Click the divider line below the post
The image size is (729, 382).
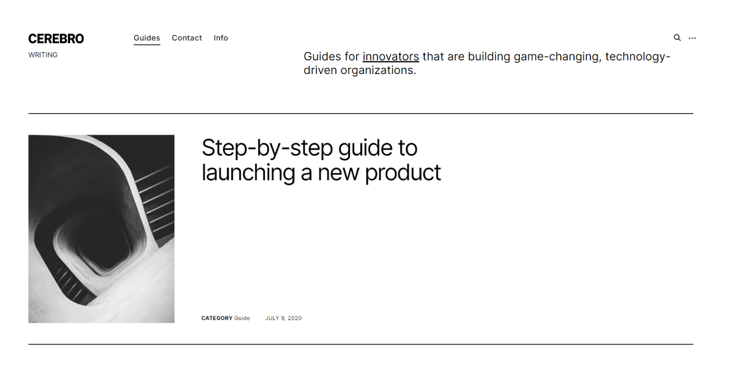(360, 344)
